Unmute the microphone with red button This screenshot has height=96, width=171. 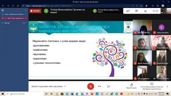pyautogui.click(x=91, y=86)
